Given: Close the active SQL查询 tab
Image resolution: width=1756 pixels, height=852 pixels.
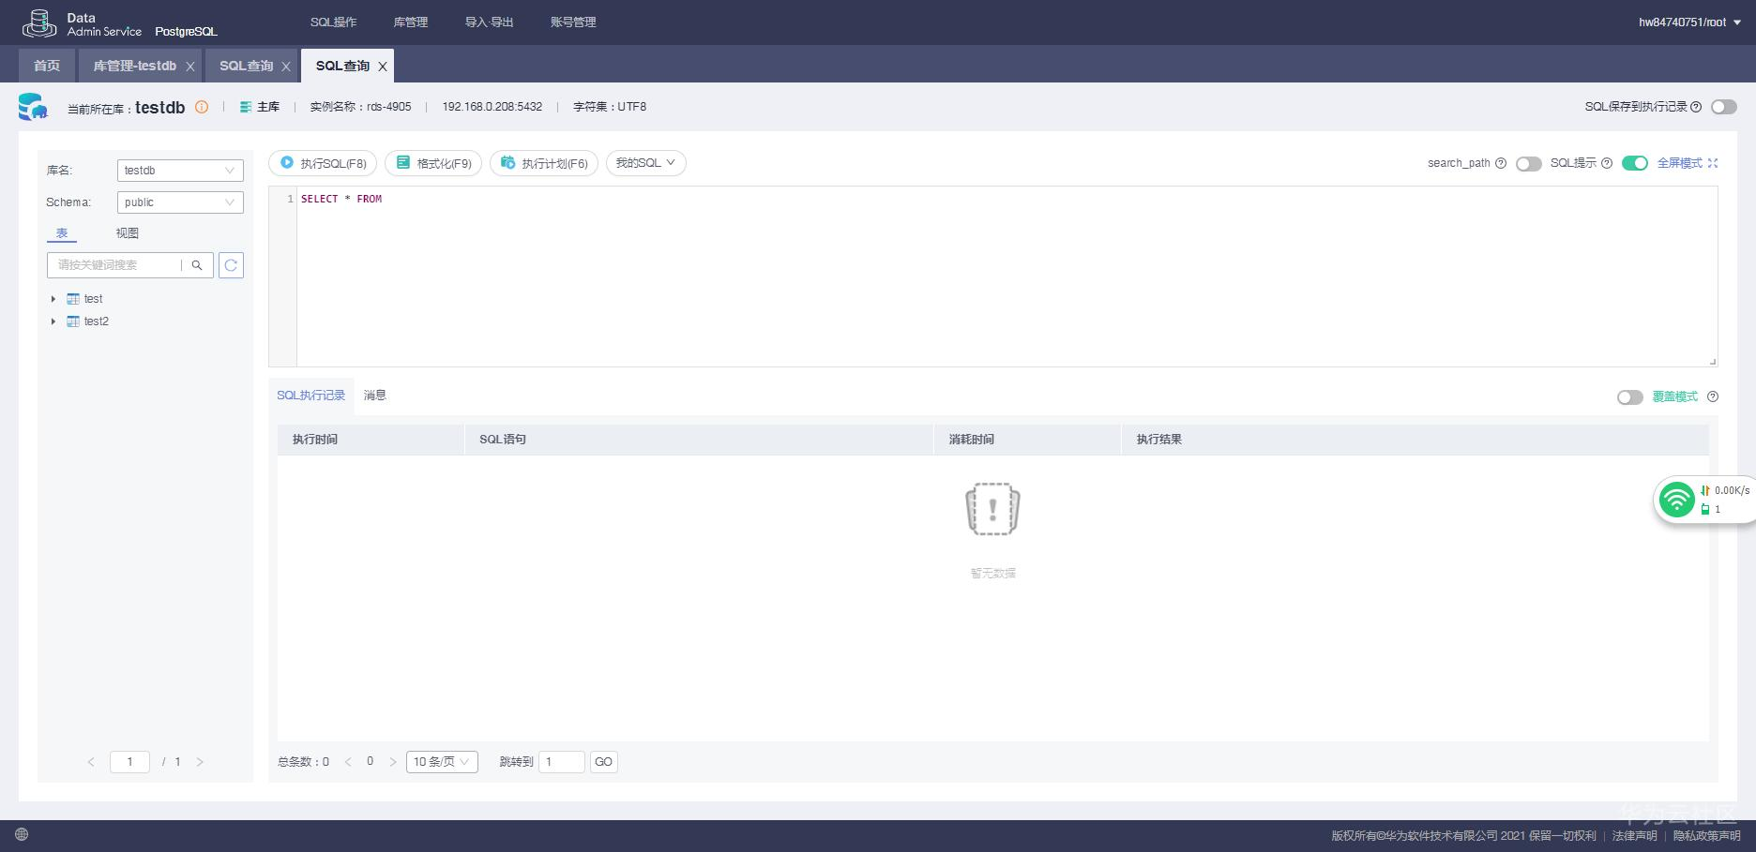Looking at the screenshot, I should coord(383,67).
